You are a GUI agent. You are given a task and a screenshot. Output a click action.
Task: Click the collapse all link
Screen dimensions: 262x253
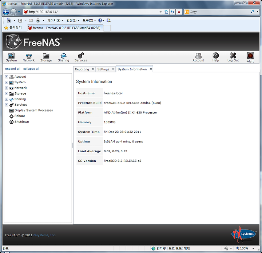pos(31,69)
